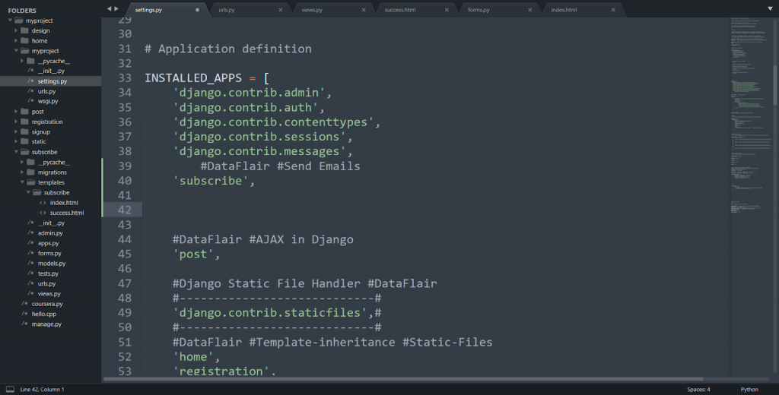This screenshot has height=395, width=779.
Task: Click the signup folder icon
Action: 24,132
